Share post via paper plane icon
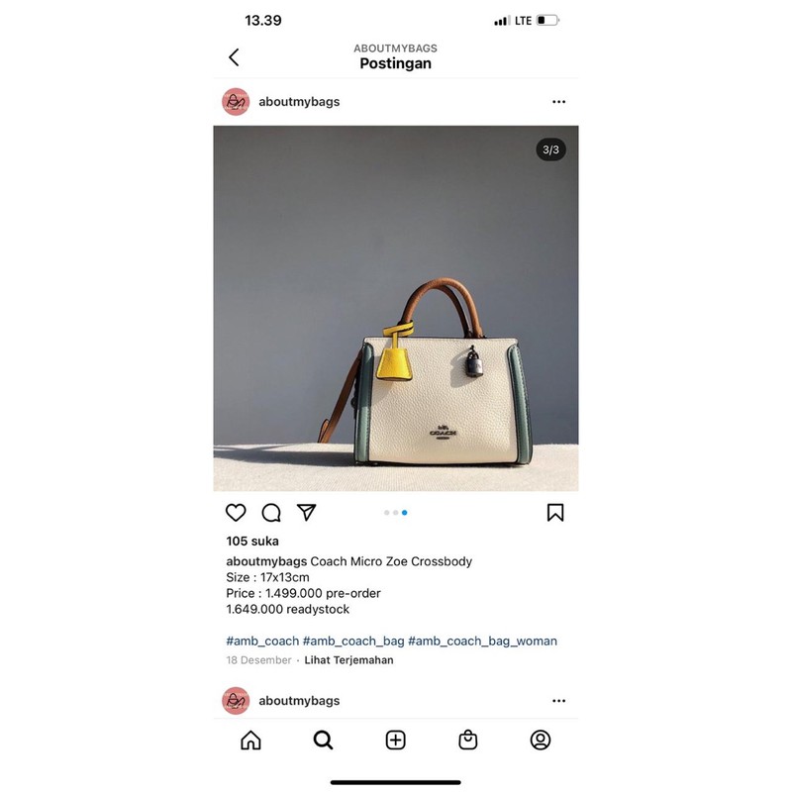The height and width of the screenshot is (792, 792). (306, 512)
